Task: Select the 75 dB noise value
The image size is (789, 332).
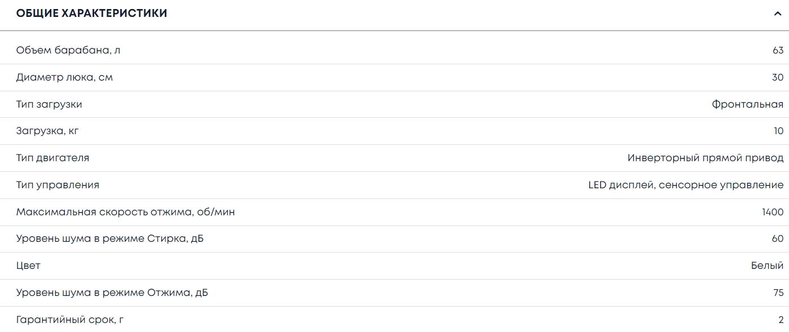Action: coord(778,293)
